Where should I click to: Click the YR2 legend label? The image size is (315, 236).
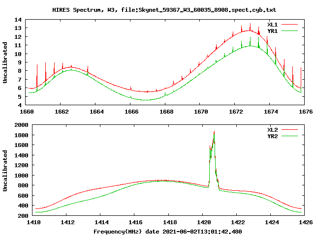[272, 136]
